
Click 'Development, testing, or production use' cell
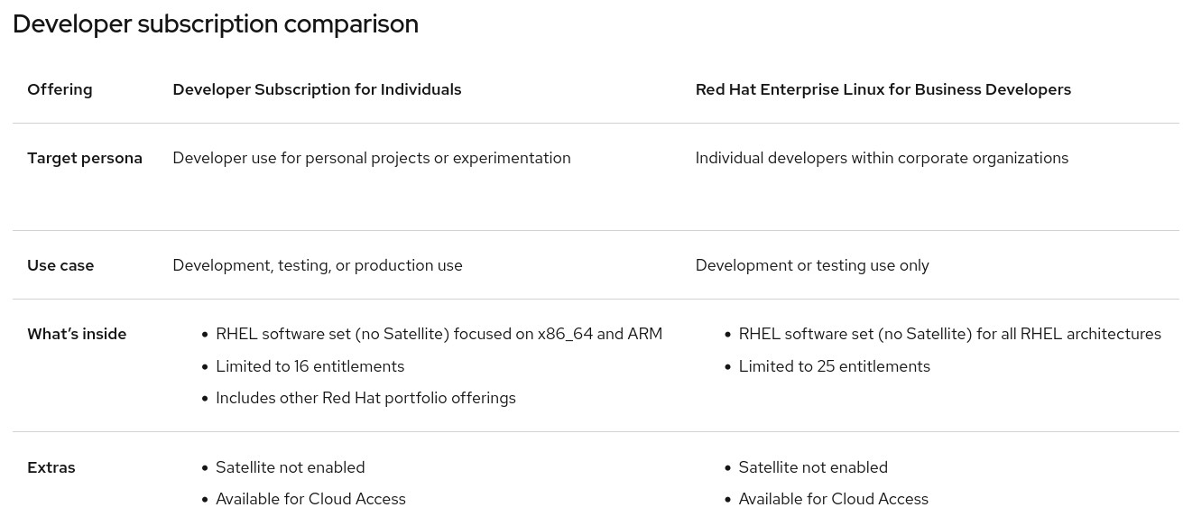pos(318,265)
